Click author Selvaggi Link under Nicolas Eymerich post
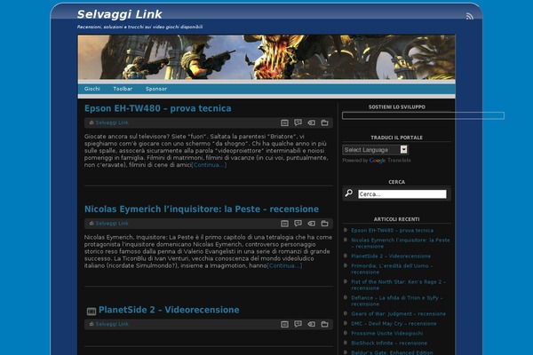The image size is (533, 355). (112, 223)
